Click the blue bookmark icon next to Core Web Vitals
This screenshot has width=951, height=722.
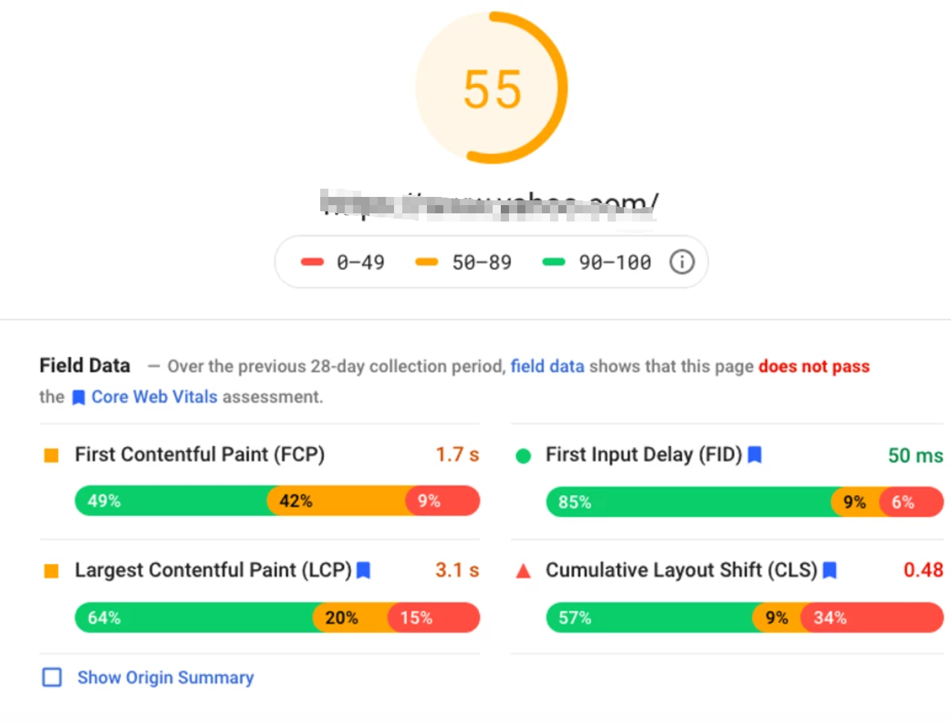click(x=78, y=397)
